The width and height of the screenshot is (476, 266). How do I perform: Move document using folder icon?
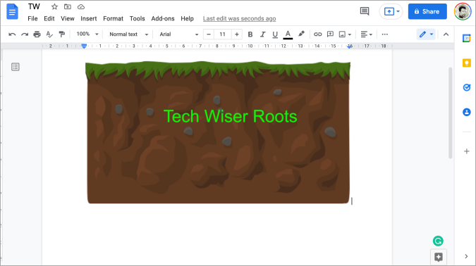[x=68, y=6]
